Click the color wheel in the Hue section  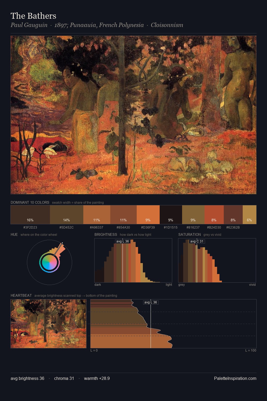click(x=49, y=262)
